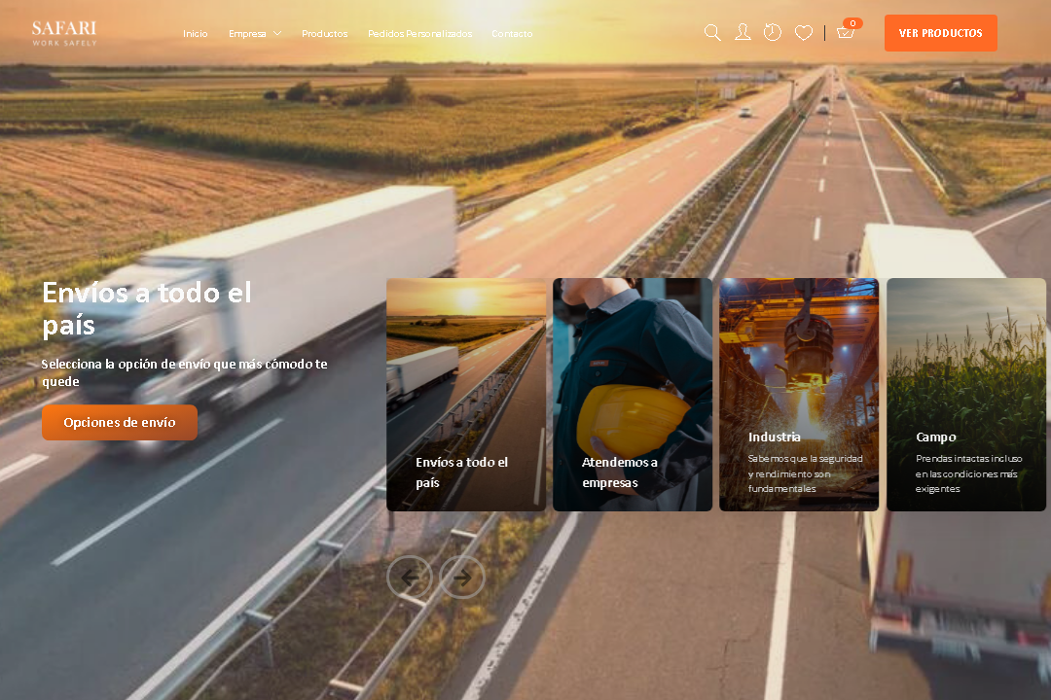This screenshot has width=1051, height=700.
Task: Open the Industria slide card
Action: pos(799,395)
